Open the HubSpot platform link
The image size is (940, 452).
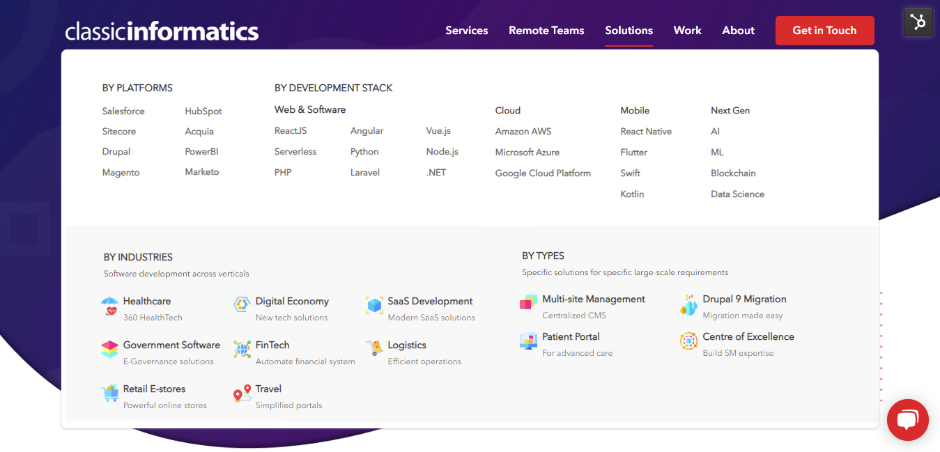tap(203, 111)
